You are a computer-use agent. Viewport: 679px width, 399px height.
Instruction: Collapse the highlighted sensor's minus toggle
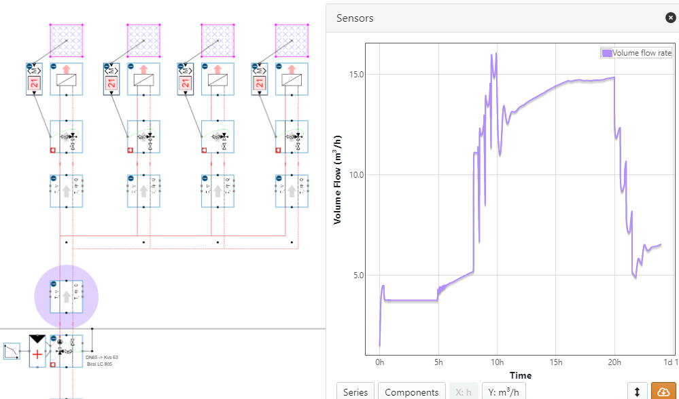pos(53,284)
